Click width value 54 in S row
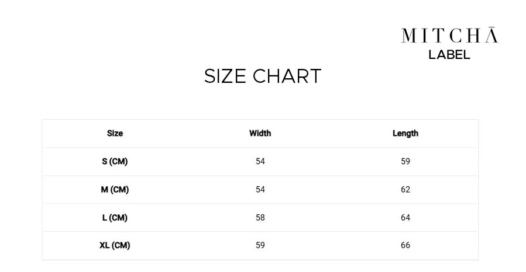Viewport: 526px width, 272px height. [260, 161]
